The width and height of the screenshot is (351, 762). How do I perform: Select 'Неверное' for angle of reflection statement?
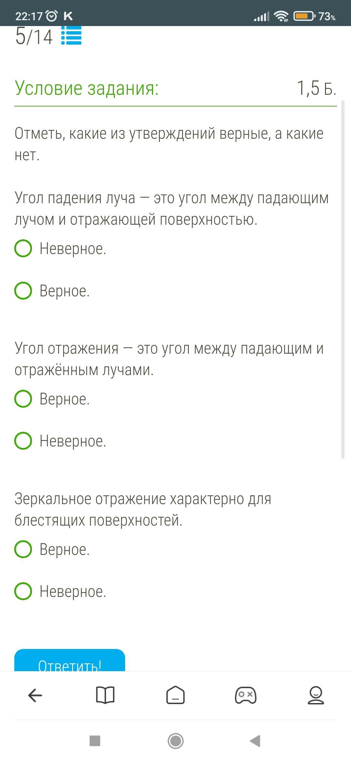[x=23, y=441]
